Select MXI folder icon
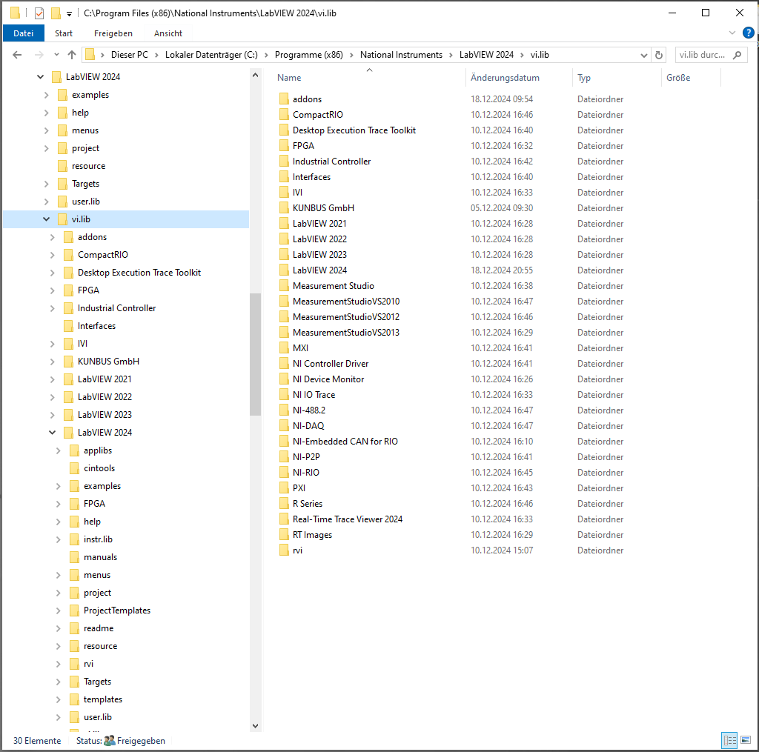Viewport: 759px width, 752px height. [284, 348]
